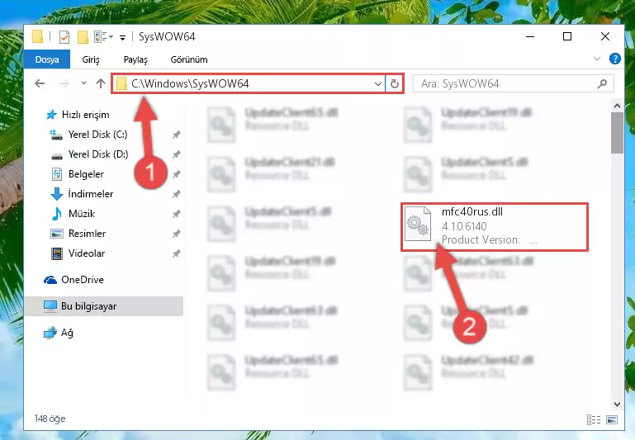This screenshot has height=440, width=635.
Task: Click pin icon beside Resimler
Action: pyautogui.click(x=176, y=234)
